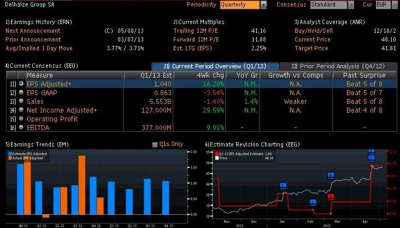Switch to Current Period Overview (Q1/13) tab
Viewport: 400px width, 228px height.
(x=215, y=66)
